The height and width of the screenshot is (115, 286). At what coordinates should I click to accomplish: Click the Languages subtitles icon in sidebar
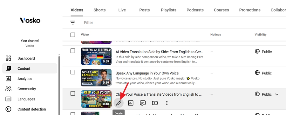[8, 99]
